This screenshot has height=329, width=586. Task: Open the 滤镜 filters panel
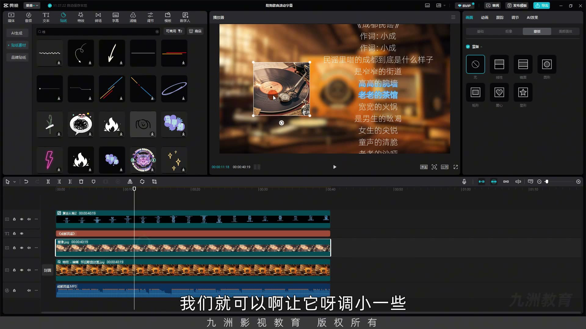(133, 17)
